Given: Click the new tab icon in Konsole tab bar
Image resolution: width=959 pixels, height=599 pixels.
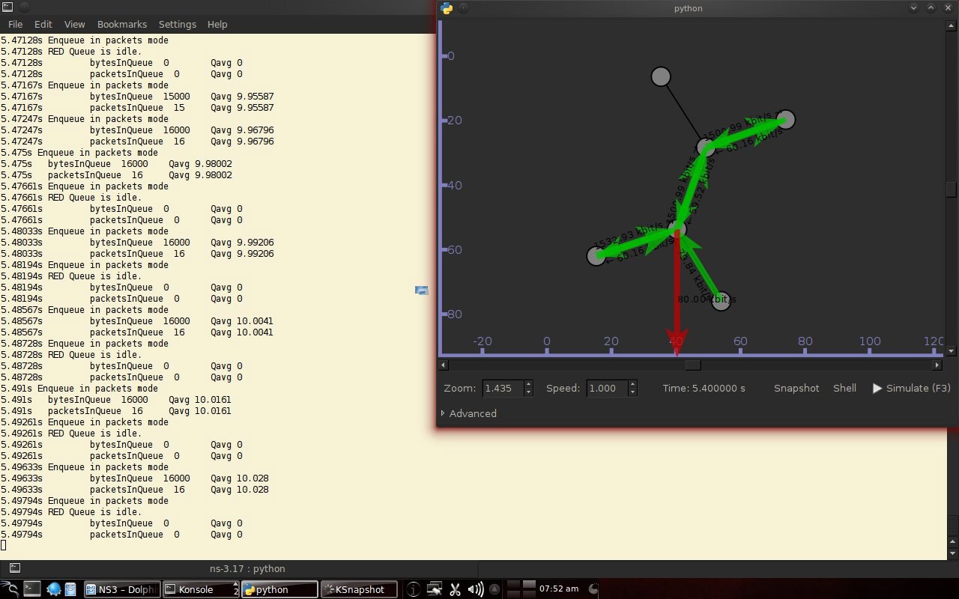Looking at the screenshot, I should [x=15, y=568].
